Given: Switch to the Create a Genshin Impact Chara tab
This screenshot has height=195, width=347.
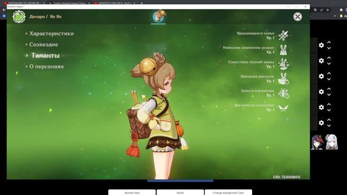Looking at the screenshot, I should click(x=70, y=3).
